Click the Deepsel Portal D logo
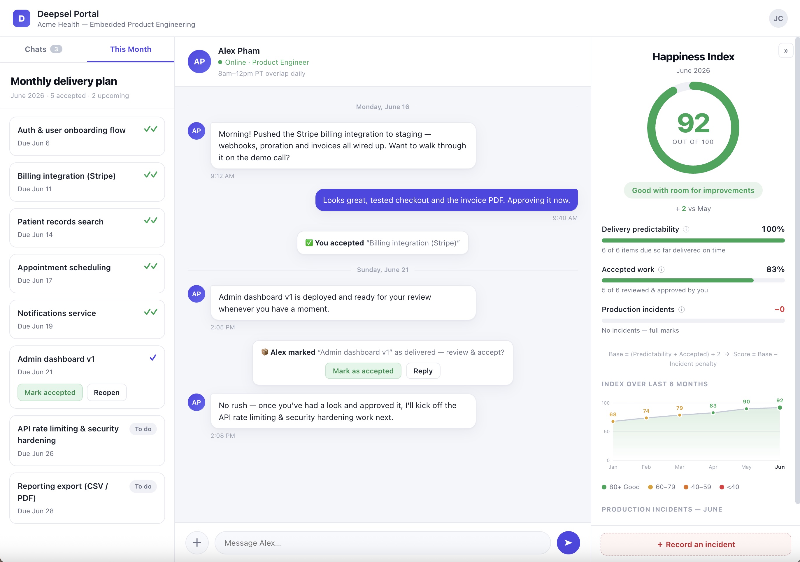The width and height of the screenshot is (800, 562). [x=21, y=18]
